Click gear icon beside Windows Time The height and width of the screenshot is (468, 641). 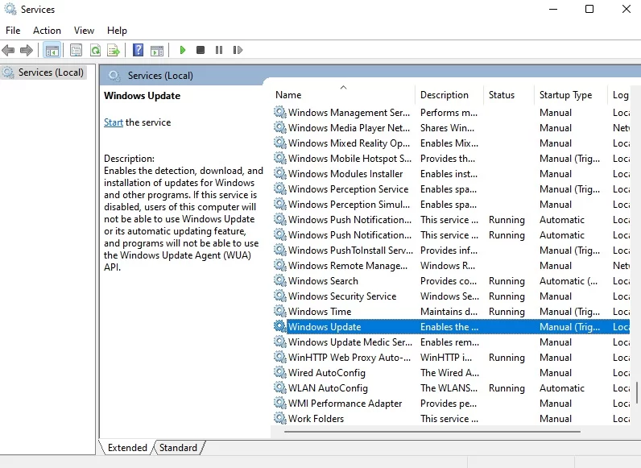[280, 311]
